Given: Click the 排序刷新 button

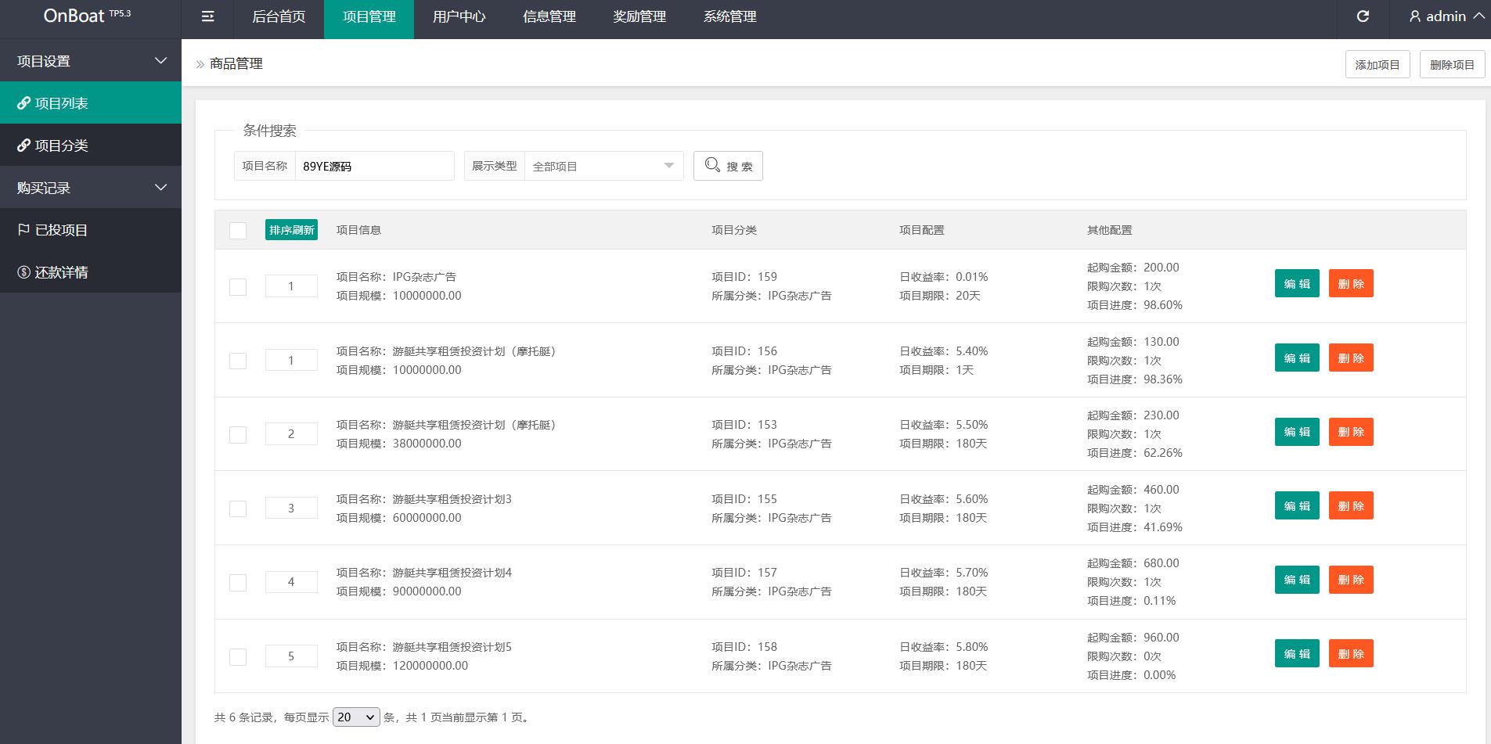Looking at the screenshot, I should [291, 230].
